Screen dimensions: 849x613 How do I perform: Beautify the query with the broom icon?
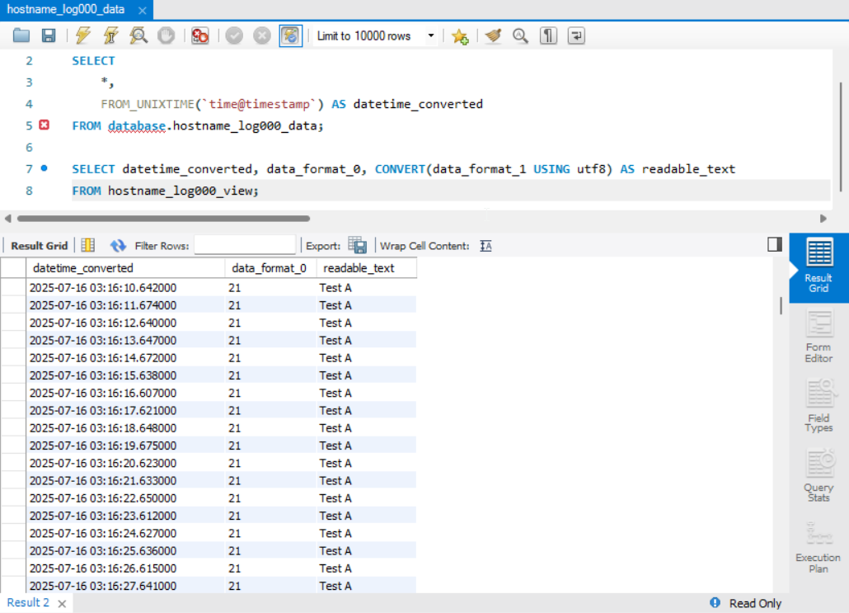pyautogui.click(x=493, y=35)
